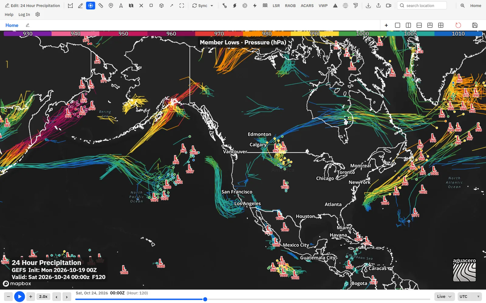Expand the Sync dropdown
Screen dimensions: 486x303
click(203, 5)
